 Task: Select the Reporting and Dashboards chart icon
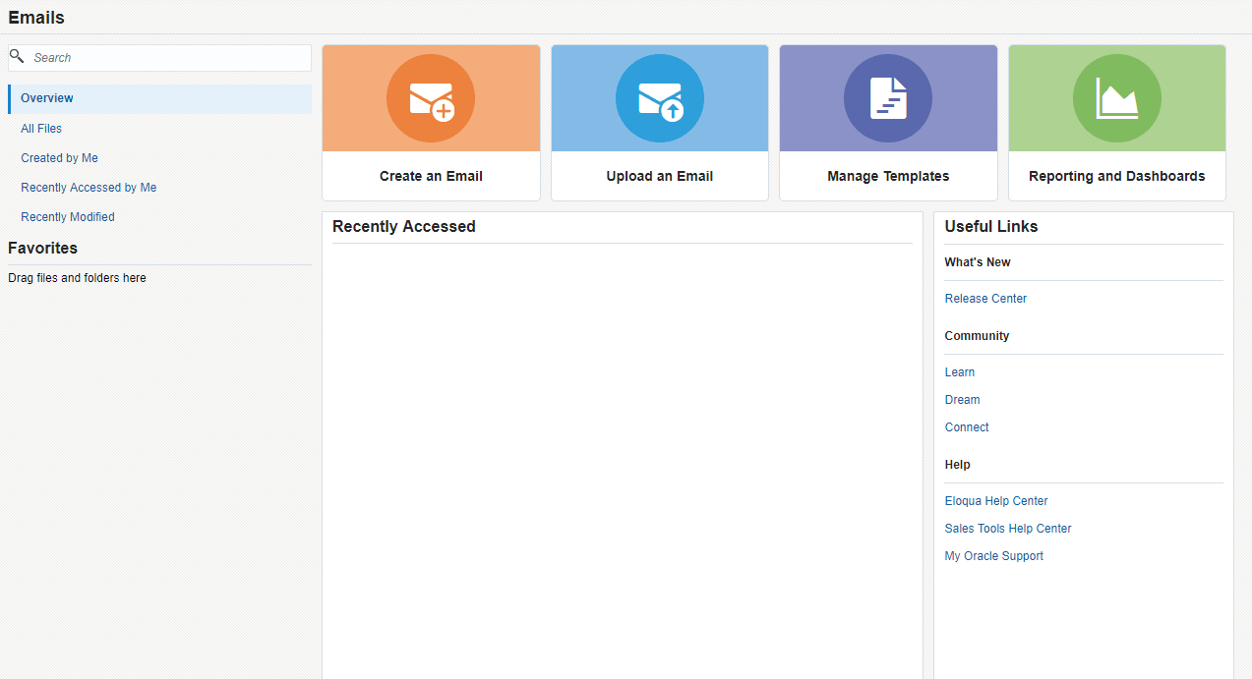pos(1116,98)
